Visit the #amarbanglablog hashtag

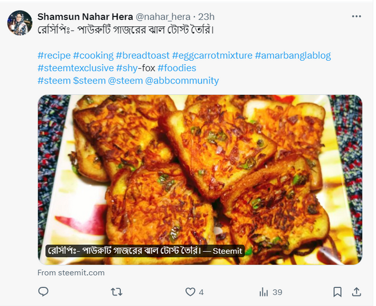[293, 55]
